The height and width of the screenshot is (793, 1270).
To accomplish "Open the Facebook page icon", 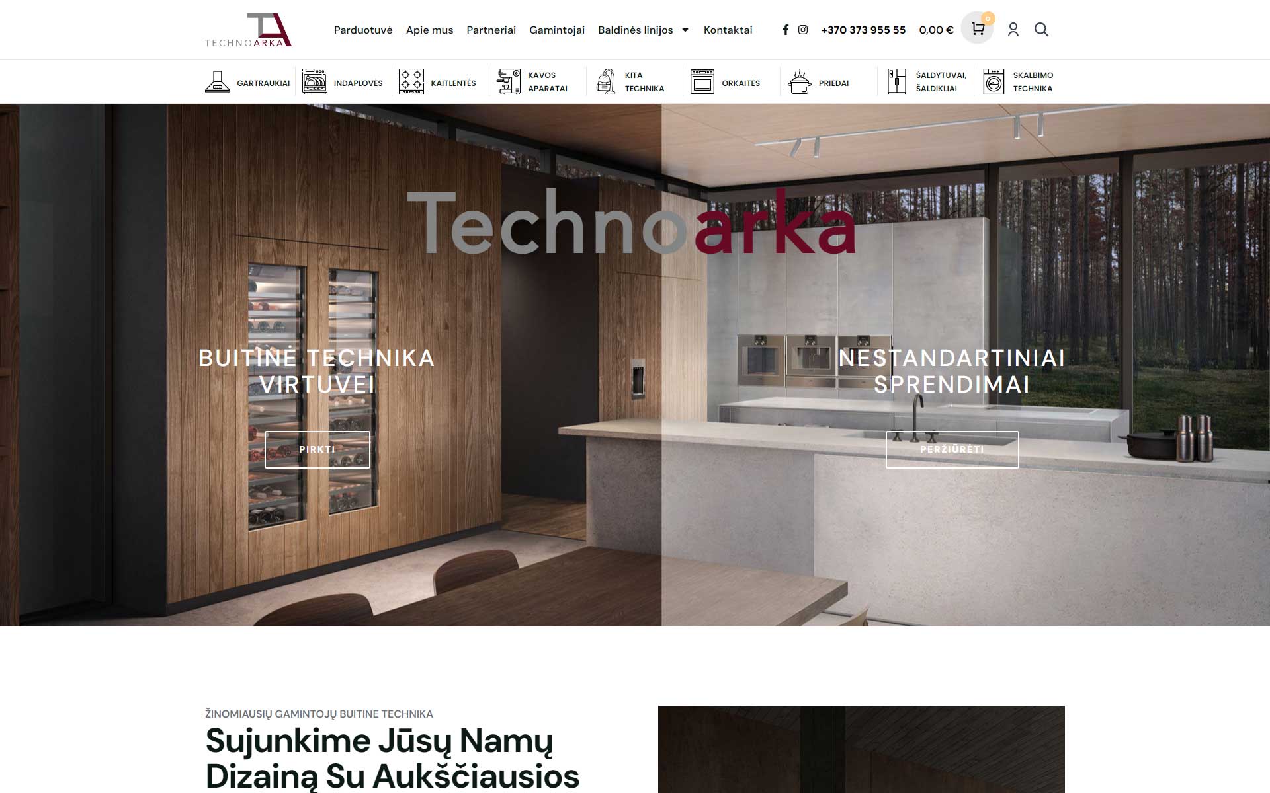I will 786,30.
